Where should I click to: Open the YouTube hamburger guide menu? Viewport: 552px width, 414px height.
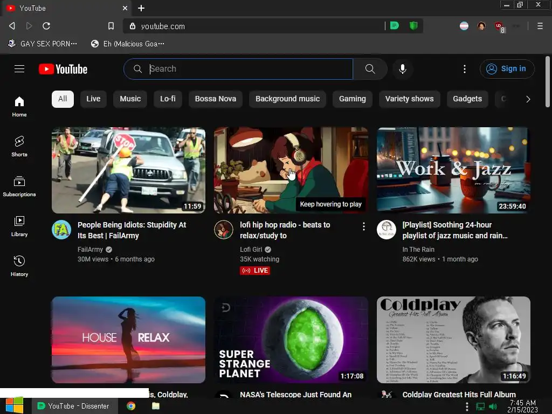tap(19, 69)
